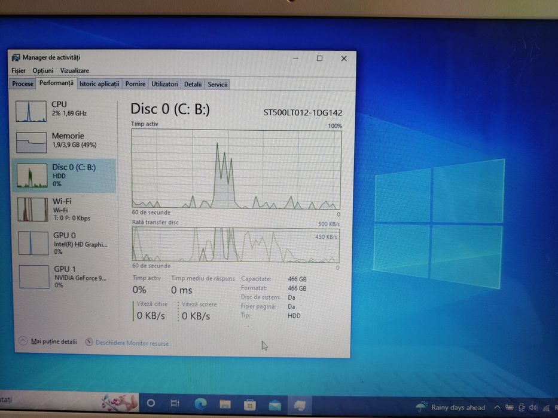Screen dimensions: 558x418
Task: Click the Rată transfer disc graph
Action: click(235, 245)
